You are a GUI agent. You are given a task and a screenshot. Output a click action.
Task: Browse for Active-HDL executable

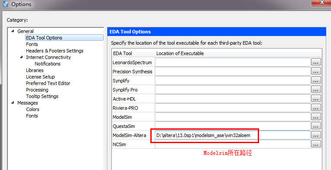click(316, 99)
